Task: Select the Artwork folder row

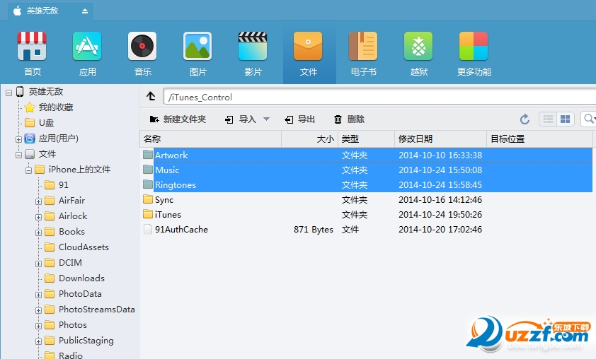Action: 367,155
